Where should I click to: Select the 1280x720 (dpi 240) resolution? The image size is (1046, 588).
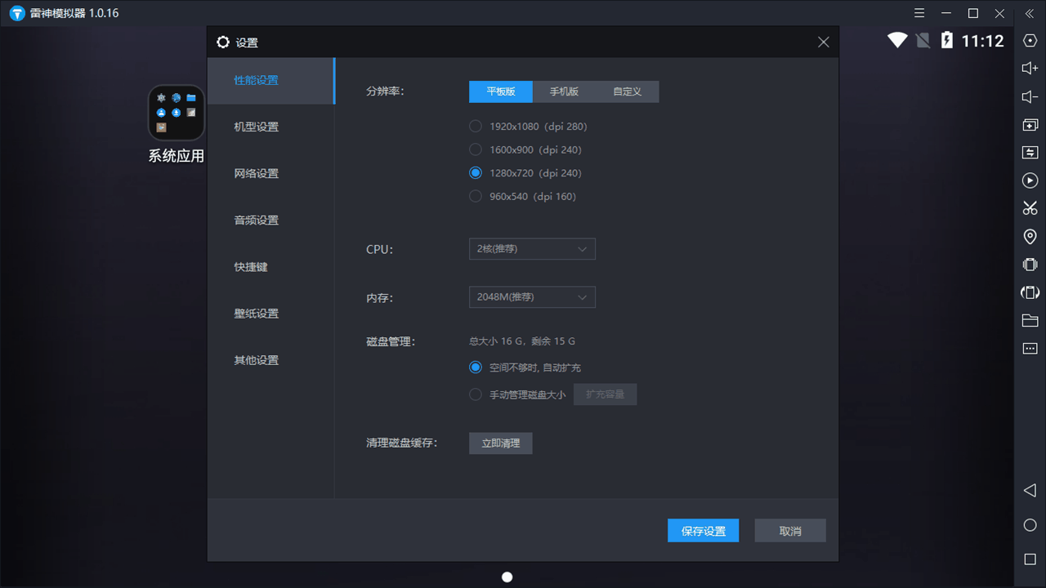tap(475, 172)
